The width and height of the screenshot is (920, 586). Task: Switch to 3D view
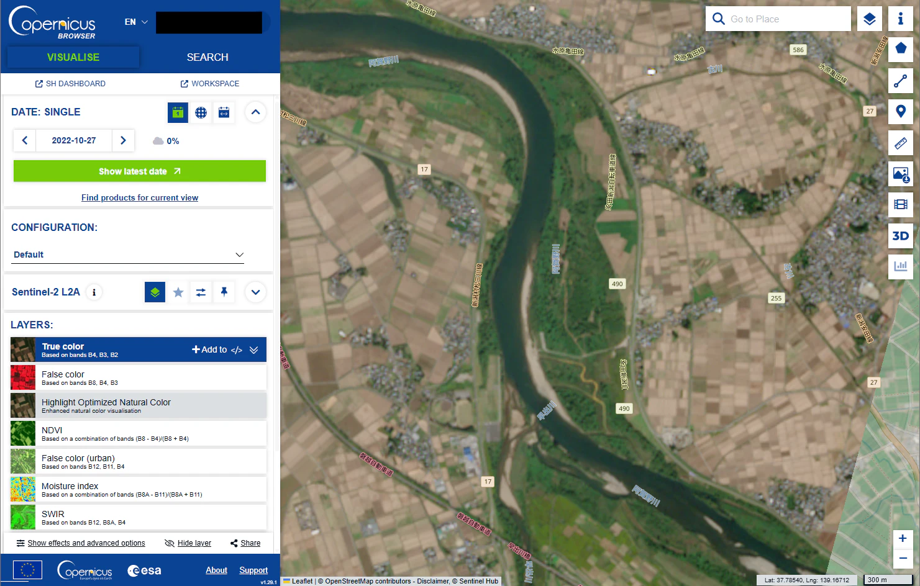point(900,236)
